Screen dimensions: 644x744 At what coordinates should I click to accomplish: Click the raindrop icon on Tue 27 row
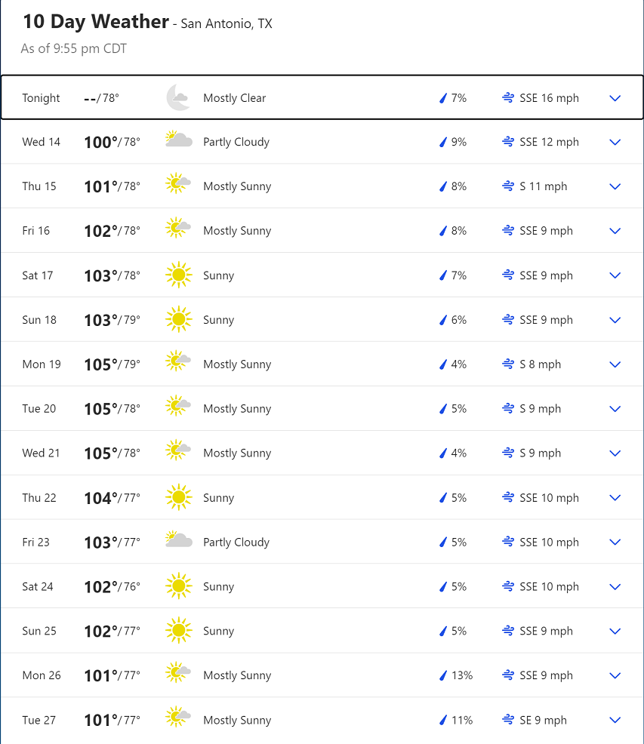click(443, 720)
